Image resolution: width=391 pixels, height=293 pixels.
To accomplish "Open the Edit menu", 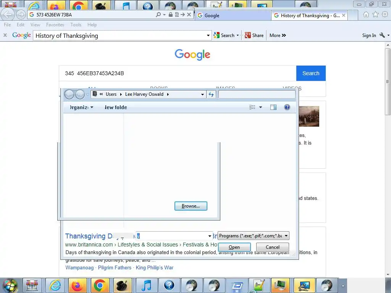I will click(x=21, y=25).
